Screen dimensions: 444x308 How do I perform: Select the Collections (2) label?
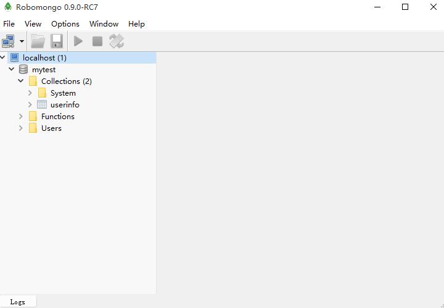[67, 81]
